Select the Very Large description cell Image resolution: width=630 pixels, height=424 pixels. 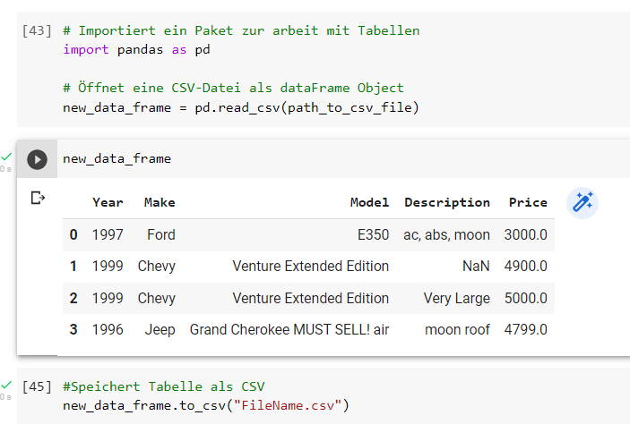[456, 299]
